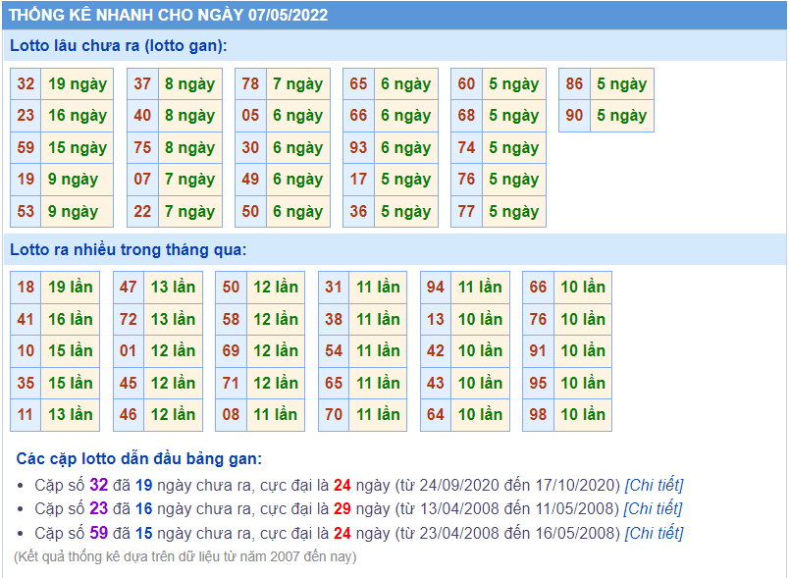The width and height of the screenshot is (790, 578).
Task: Click number 32 in lotto gan table
Action: pyautogui.click(x=26, y=83)
